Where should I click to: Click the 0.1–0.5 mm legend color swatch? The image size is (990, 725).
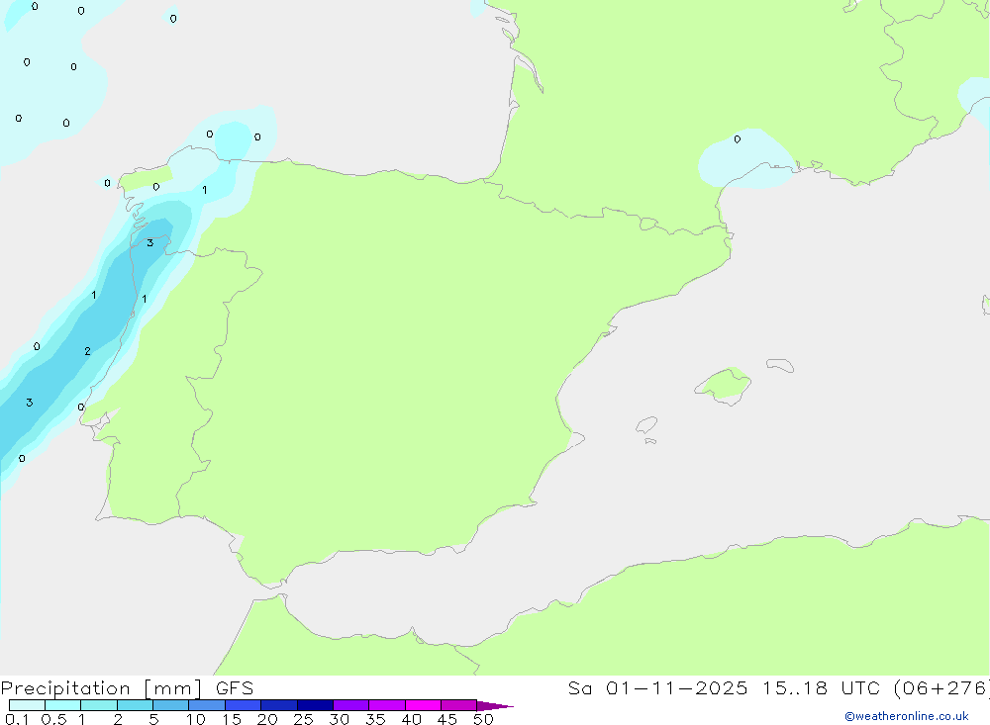pyautogui.click(x=27, y=705)
